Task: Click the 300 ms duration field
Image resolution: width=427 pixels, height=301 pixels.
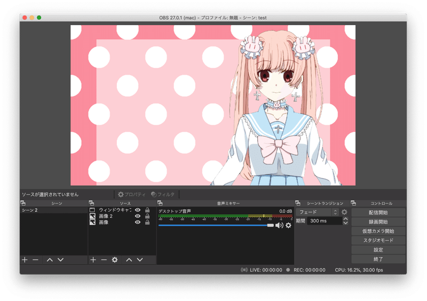Action: (x=325, y=221)
